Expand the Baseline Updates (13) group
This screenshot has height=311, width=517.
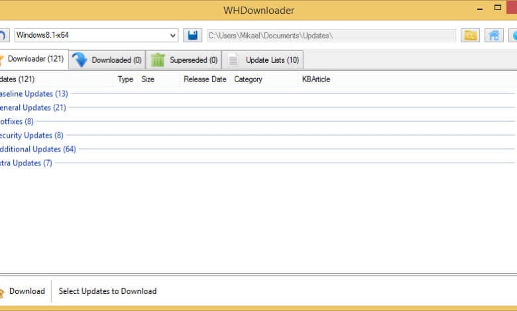coord(34,94)
